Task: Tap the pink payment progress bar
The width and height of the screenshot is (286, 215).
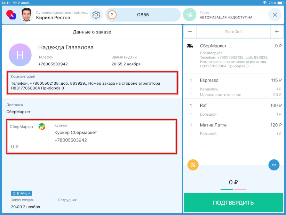Action: (x=240, y=190)
